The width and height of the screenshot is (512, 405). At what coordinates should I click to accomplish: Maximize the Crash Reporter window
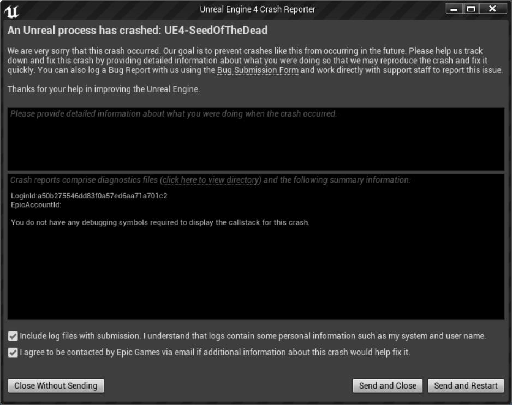[471, 9]
